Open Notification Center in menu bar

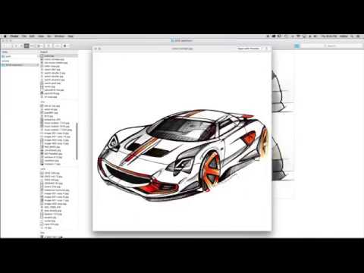359,36
